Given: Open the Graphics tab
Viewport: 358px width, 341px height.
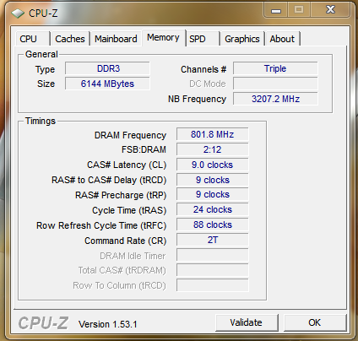Looking at the screenshot, I should 242,39.
